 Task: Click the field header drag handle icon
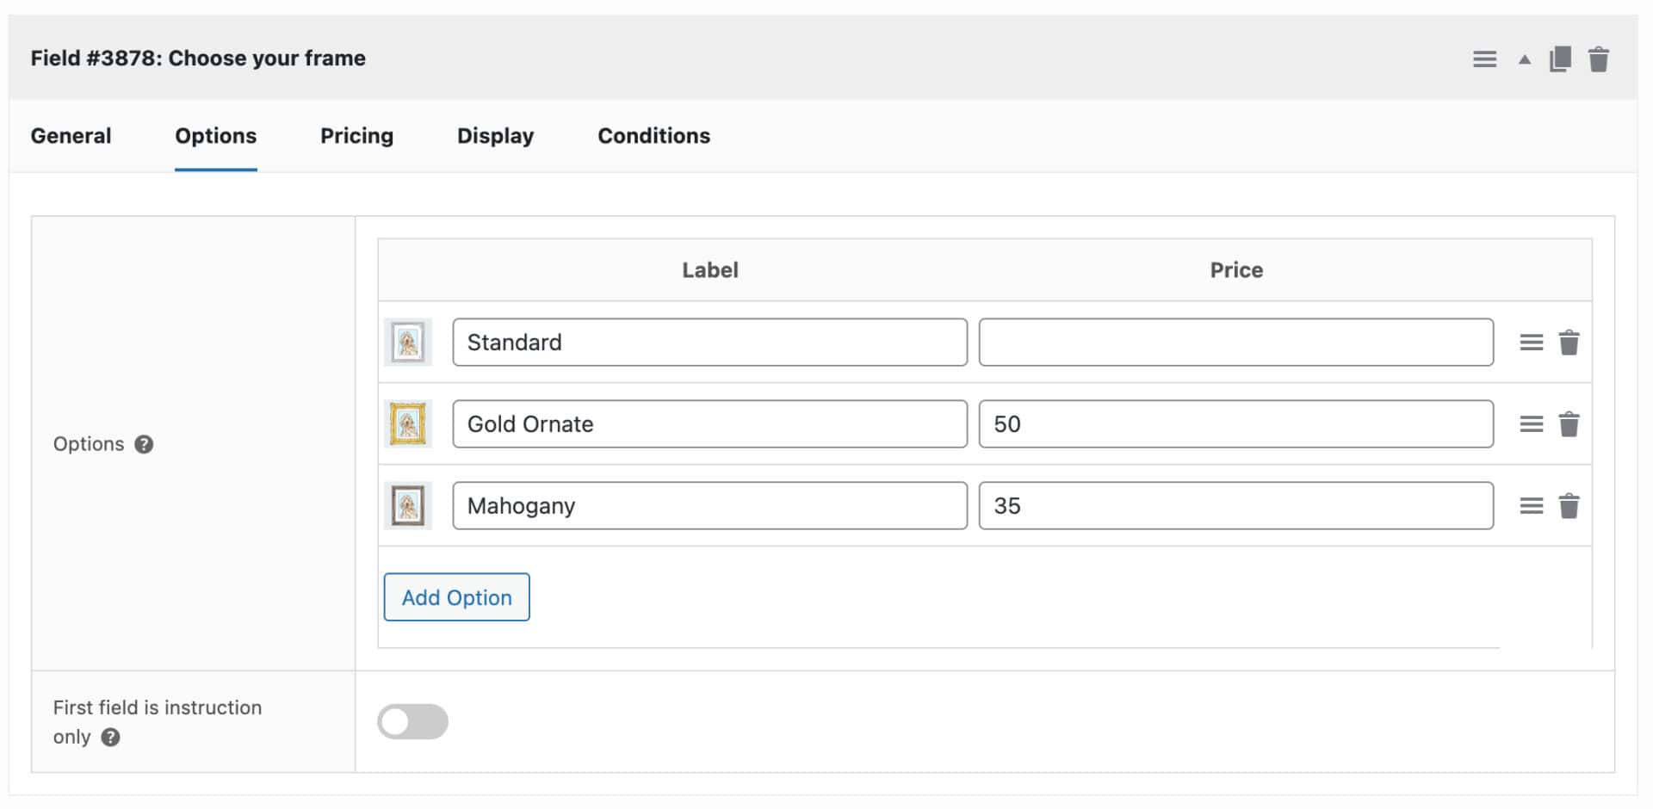1484,59
